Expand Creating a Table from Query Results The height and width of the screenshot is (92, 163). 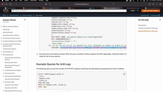(x=2, y=44)
